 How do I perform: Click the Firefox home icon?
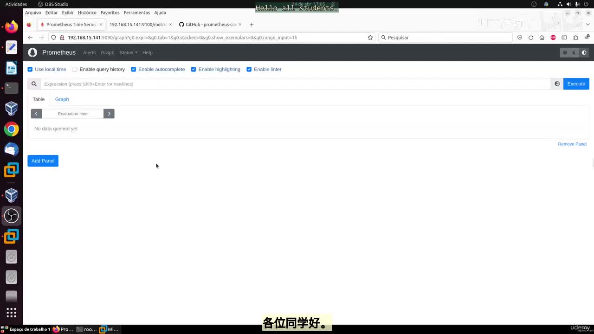(x=542, y=38)
